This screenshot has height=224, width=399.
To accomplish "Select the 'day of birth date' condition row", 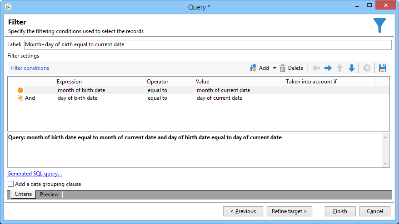I will (77, 98).
